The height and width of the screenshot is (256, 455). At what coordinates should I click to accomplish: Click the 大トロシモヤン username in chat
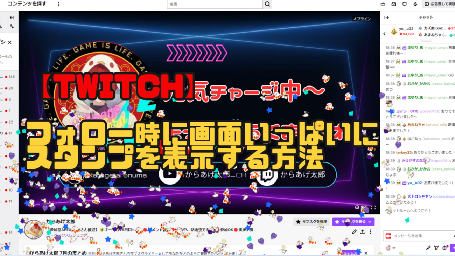[420, 197]
